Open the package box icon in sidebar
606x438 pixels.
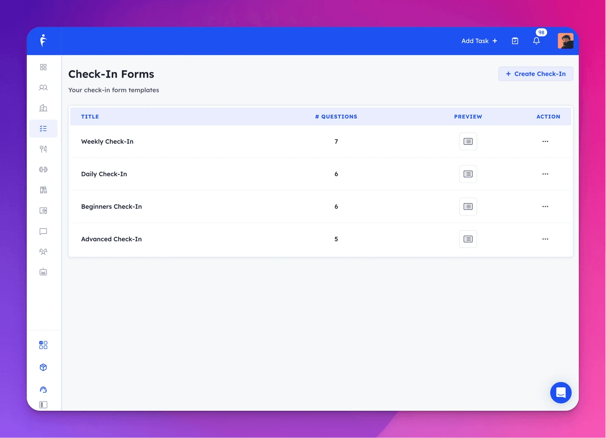[43, 367]
